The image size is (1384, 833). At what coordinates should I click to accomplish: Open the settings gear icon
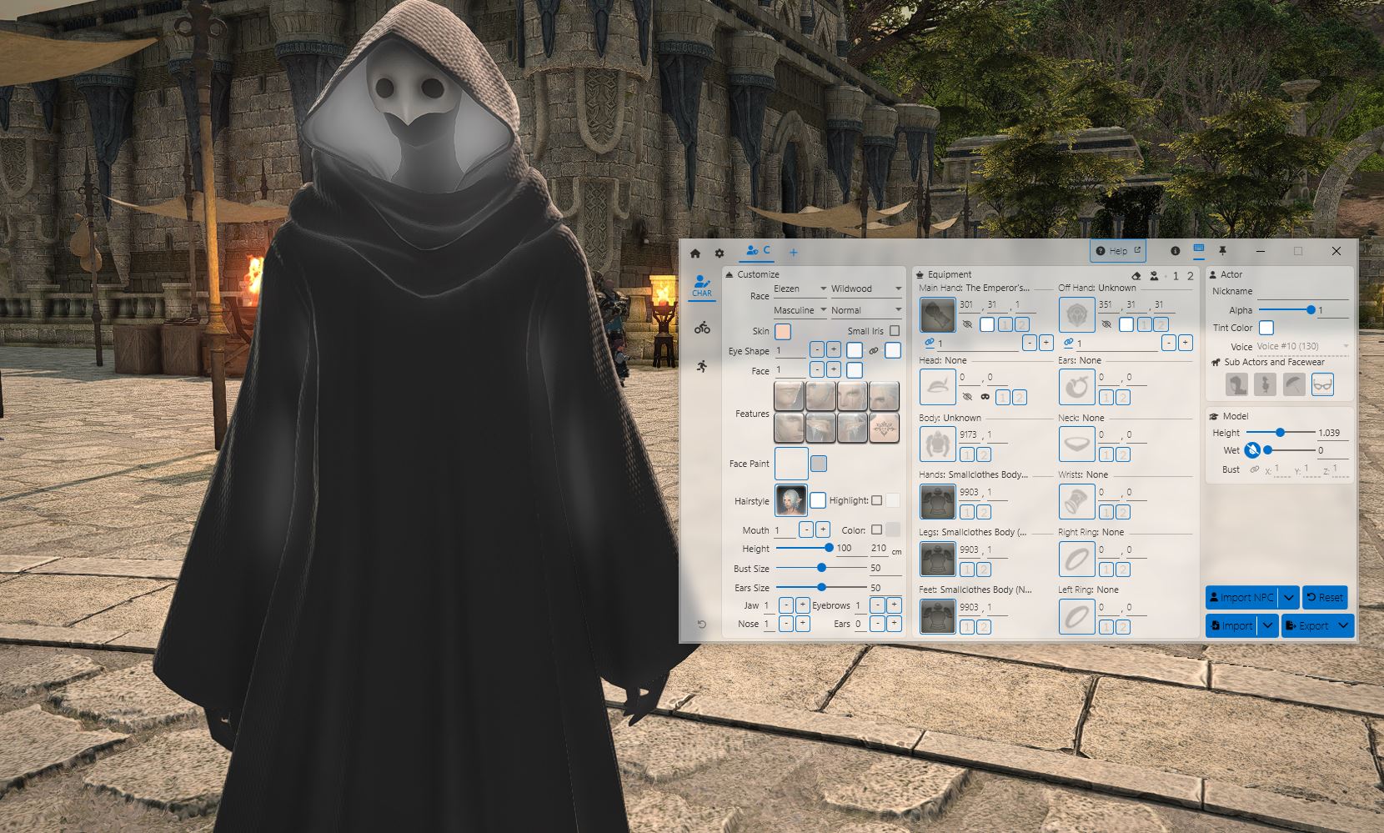point(720,253)
